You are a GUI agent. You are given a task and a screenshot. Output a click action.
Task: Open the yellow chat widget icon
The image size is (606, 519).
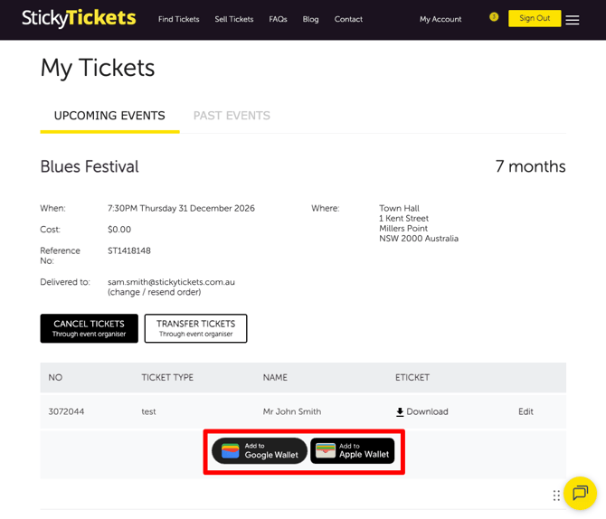(580, 493)
